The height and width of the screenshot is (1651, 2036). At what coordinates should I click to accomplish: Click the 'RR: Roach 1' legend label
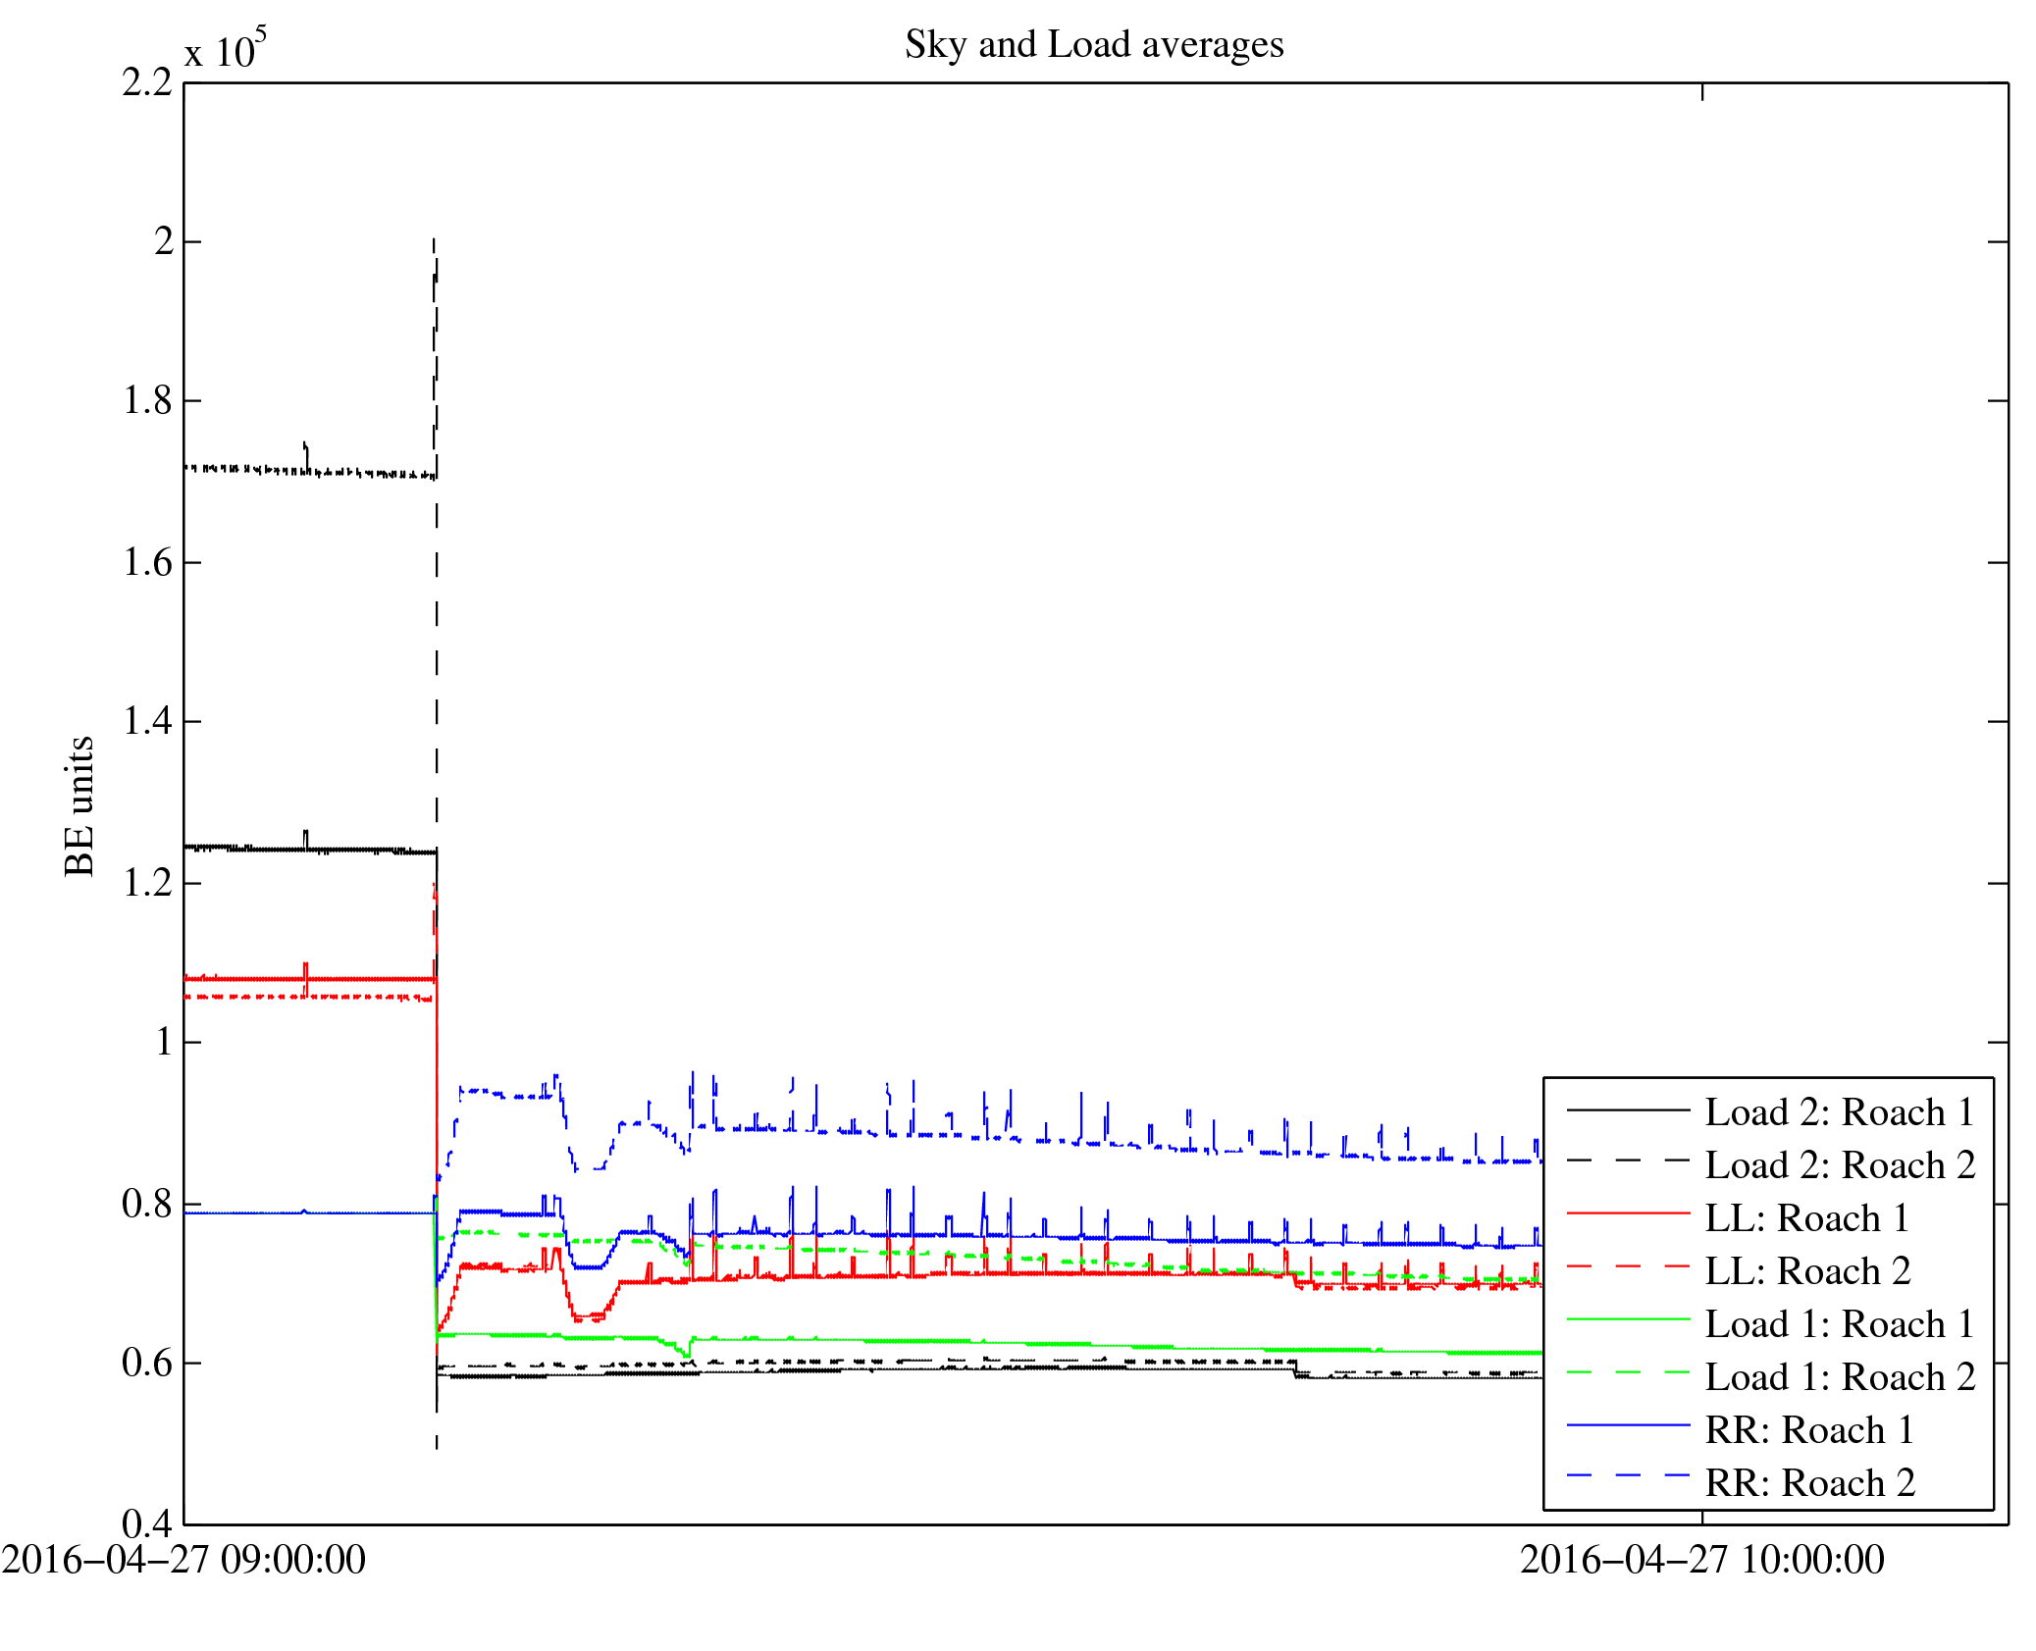(1808, 1430)
